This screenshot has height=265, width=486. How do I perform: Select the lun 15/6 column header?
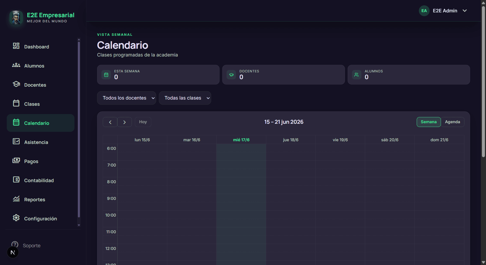142,140
